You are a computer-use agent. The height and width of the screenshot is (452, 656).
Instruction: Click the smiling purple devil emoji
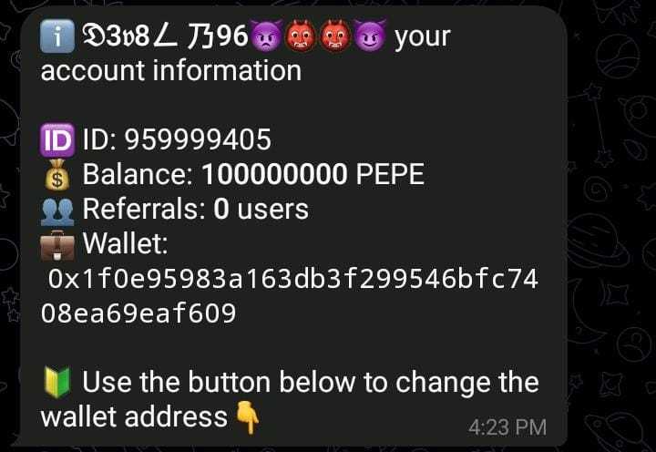370,36
